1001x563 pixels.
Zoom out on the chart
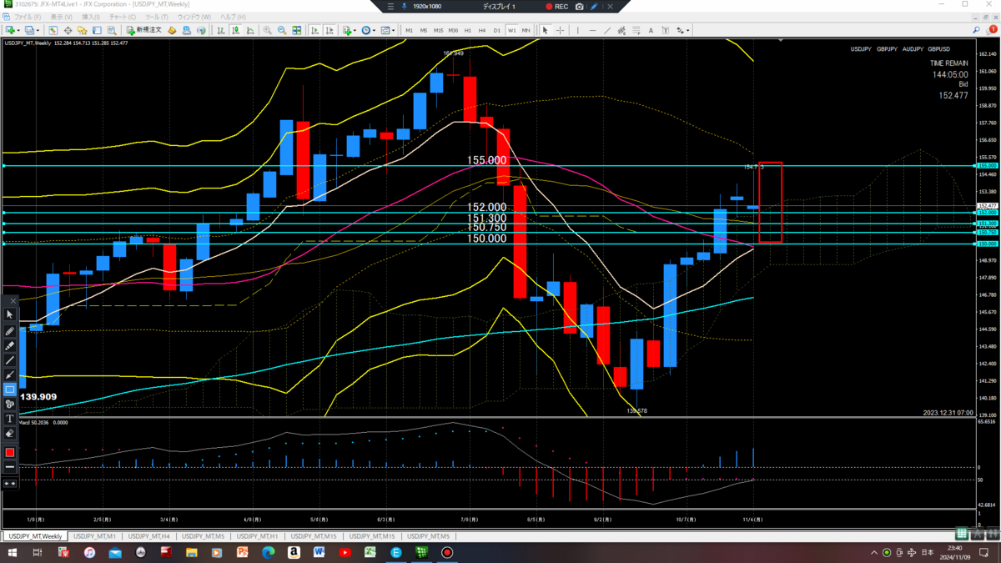[x=282, y=30]
